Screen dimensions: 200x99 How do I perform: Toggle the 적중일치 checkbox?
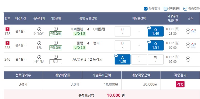click(146, 9)
